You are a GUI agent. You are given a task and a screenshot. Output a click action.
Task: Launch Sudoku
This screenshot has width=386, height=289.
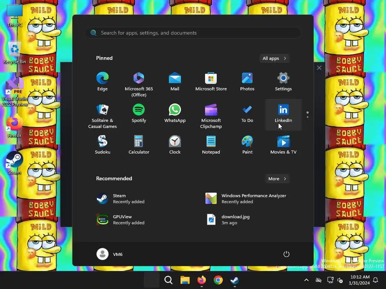[x=103, y=145]
